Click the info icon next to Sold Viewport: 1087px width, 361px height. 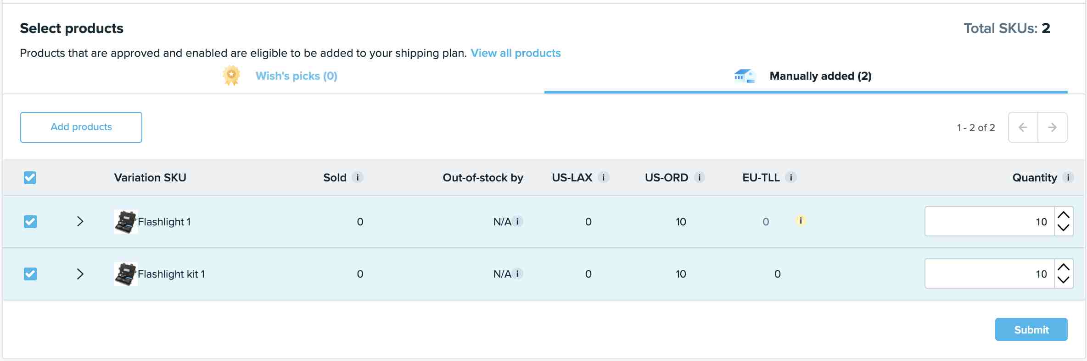click(358, 177)
